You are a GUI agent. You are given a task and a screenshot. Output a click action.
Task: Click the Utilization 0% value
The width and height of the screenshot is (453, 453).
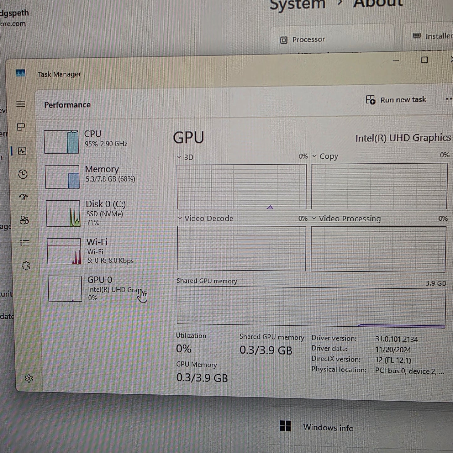coord(184,349)
